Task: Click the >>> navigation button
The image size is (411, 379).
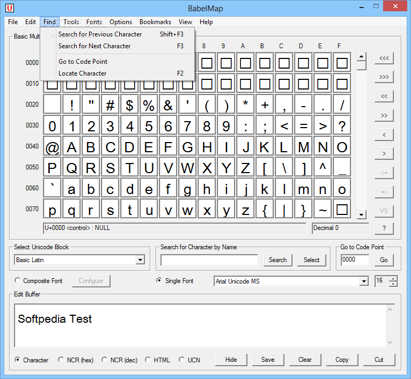Action: 384,77
